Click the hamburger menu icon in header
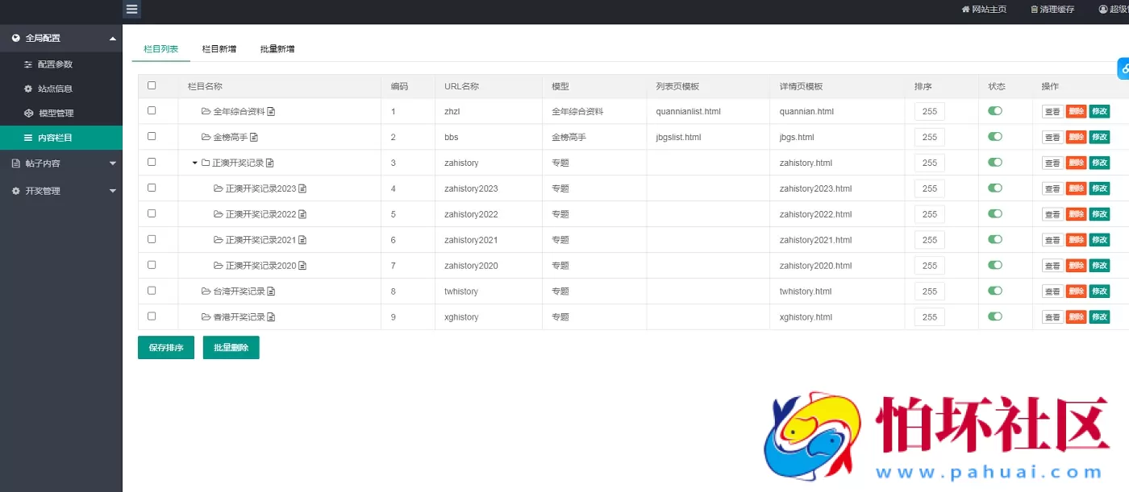This screenshot has height=492, width=1129. 132,10
